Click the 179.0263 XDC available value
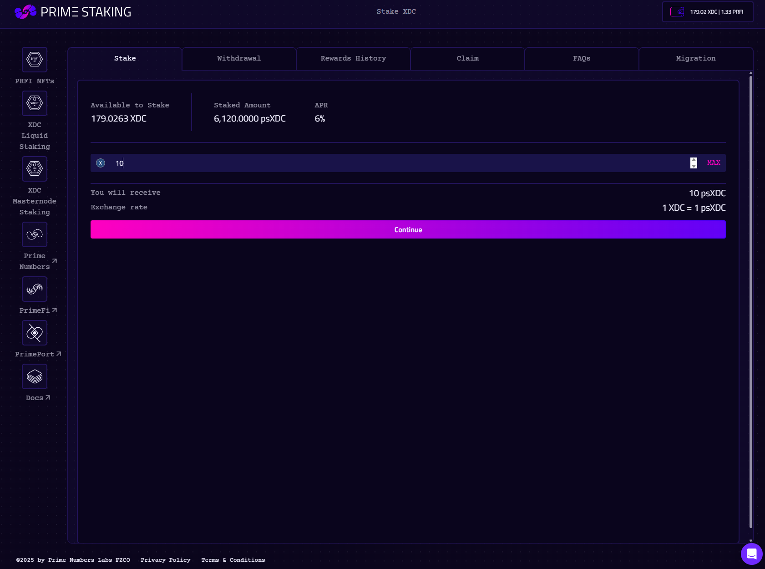765x569 pixels. tap(119, 119)
